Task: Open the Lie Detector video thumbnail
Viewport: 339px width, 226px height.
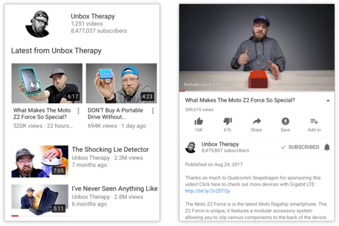Action: [40, 161]
